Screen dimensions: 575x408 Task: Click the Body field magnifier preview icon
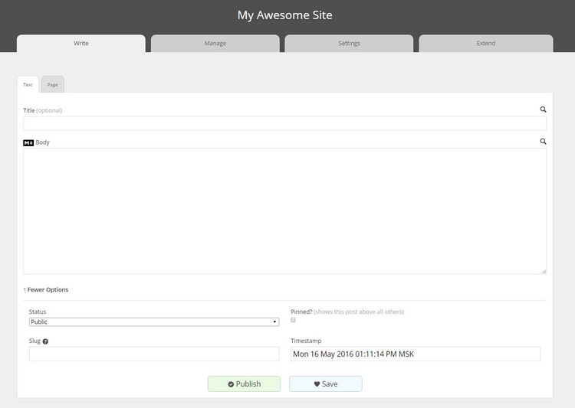point(543,142)
